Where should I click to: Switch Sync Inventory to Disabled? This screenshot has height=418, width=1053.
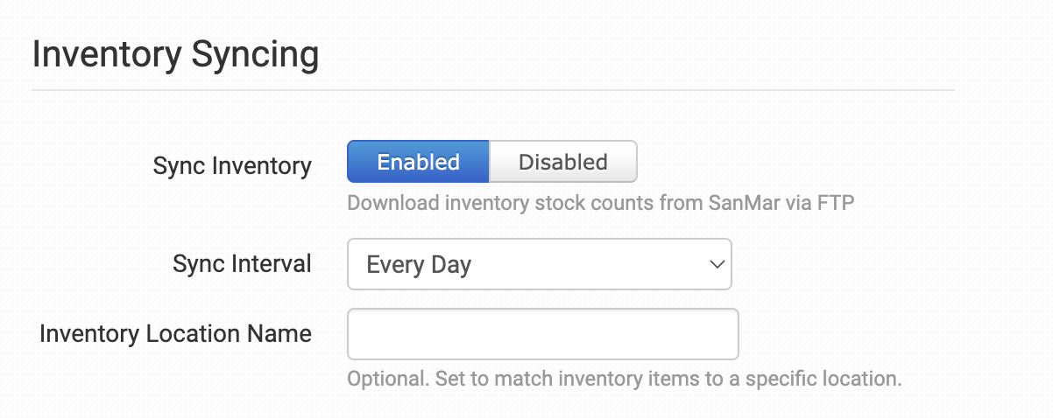[562, 162]
